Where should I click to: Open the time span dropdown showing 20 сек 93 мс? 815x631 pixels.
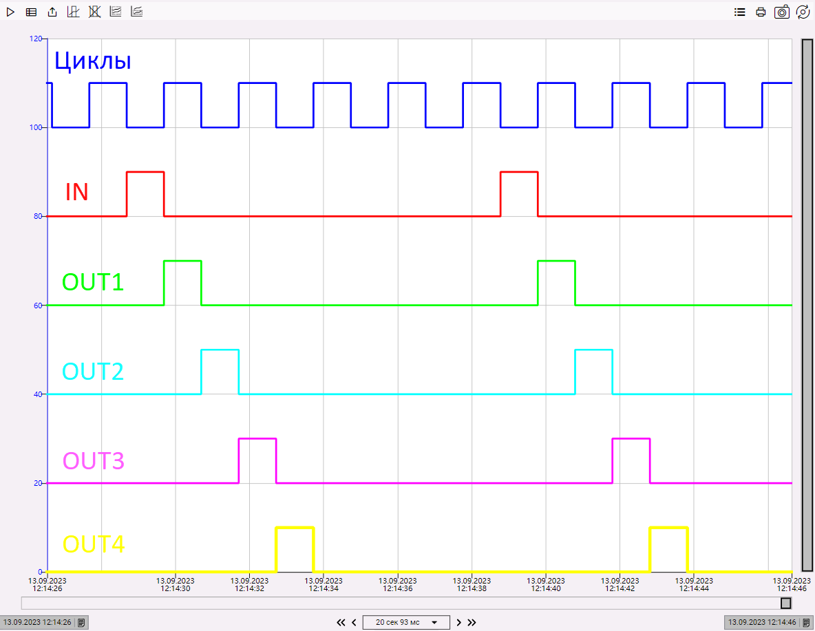click(x=406, y=622)
